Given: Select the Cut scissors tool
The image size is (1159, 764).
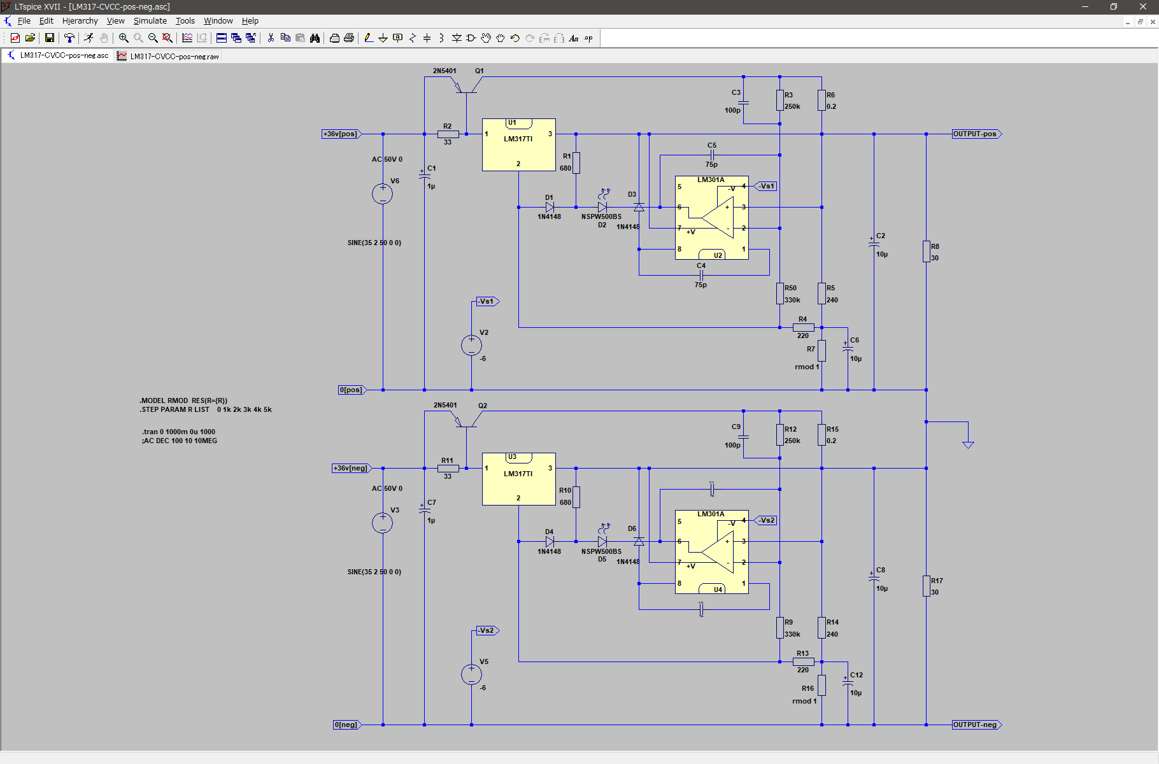Looking at the screenshot, I should click(x=271, y=38).
